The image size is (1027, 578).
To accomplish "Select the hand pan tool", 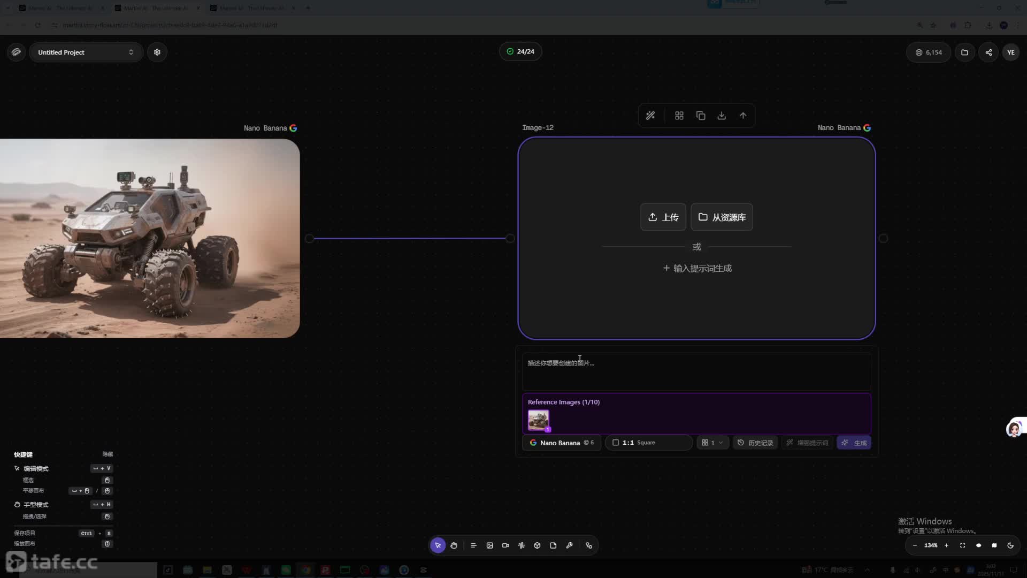I will point(454,545).
